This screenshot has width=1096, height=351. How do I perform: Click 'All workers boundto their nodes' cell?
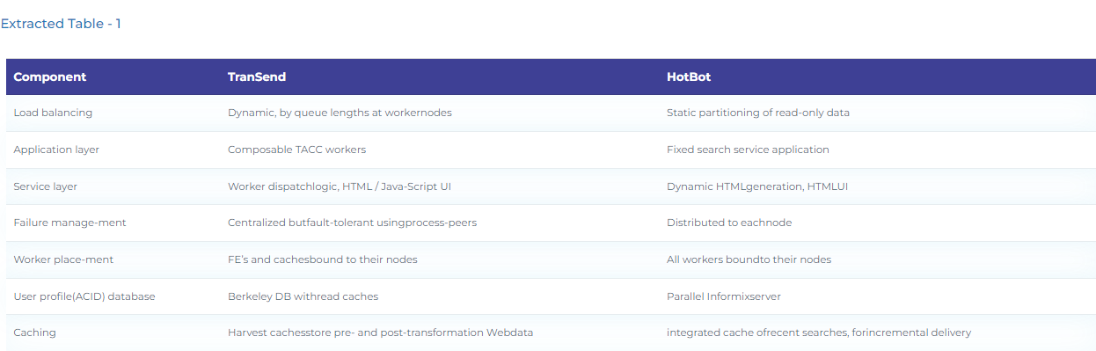coord(749,260)
